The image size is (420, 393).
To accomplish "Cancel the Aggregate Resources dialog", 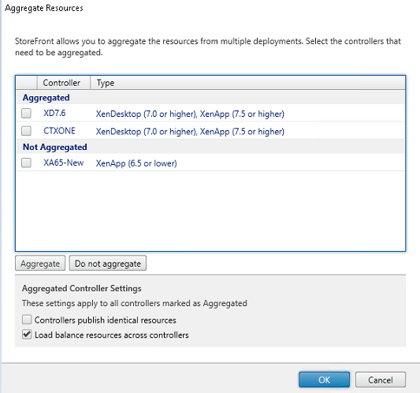I will click(381, 380).
